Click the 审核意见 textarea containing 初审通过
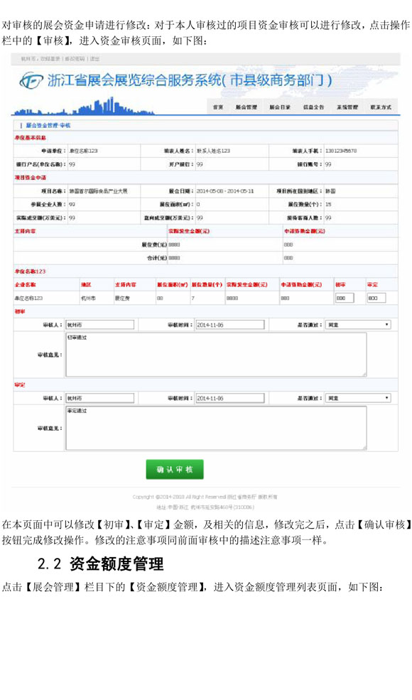 coord(216,355)
